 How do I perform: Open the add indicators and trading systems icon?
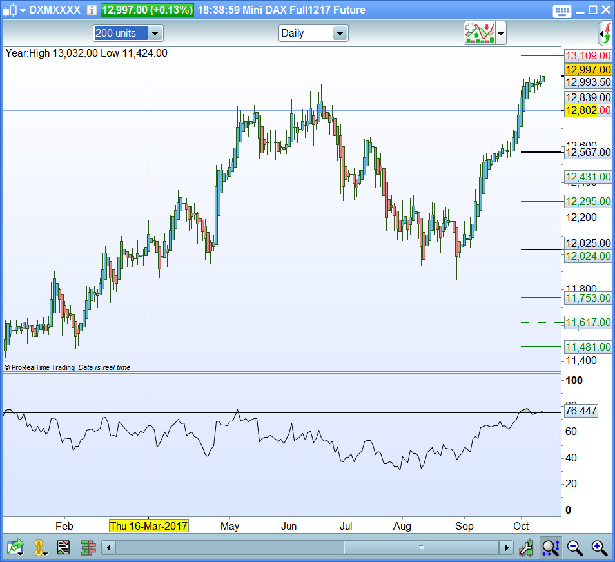pyautogui.click(x=479, y=34)
